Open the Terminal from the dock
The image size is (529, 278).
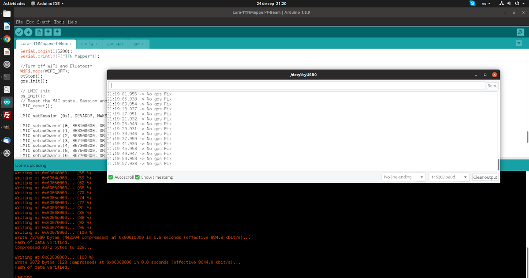7,77
